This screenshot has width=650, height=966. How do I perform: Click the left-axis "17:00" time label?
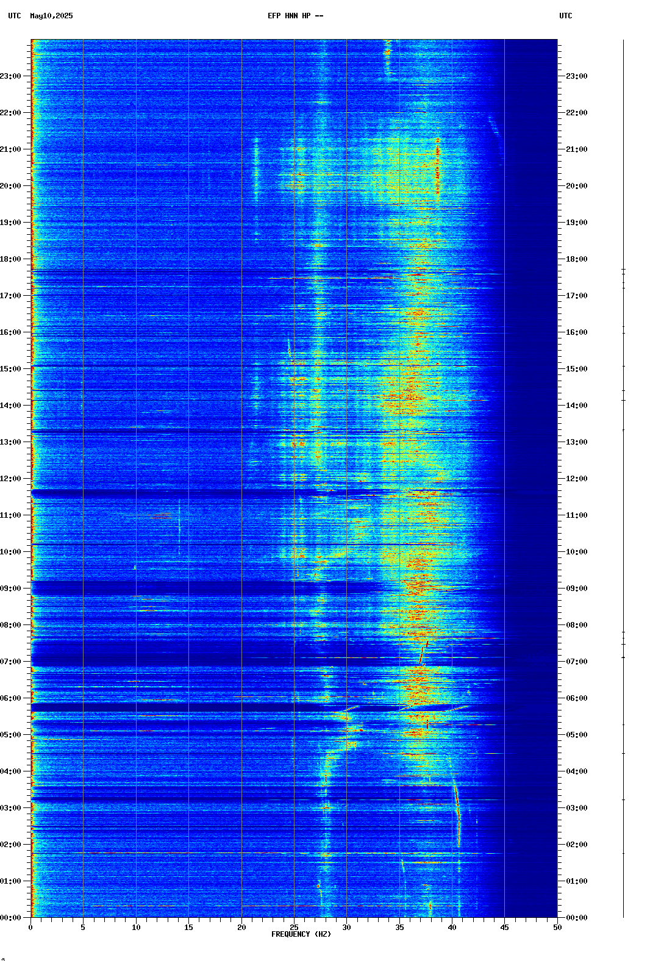click(10, 296)
